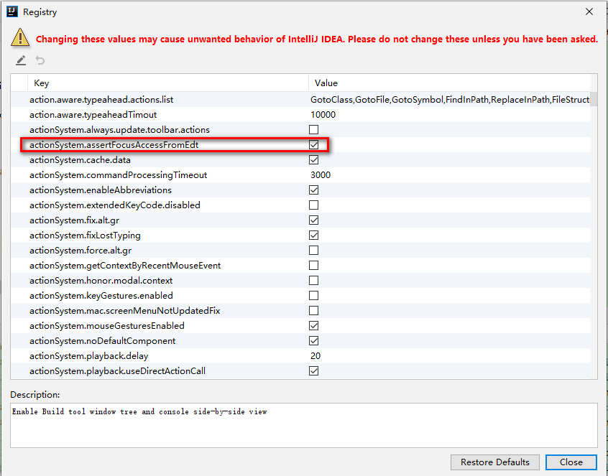Select the actionSystem.fixLostTyping key text
The image size is (608, 476).
click(85, 235)
